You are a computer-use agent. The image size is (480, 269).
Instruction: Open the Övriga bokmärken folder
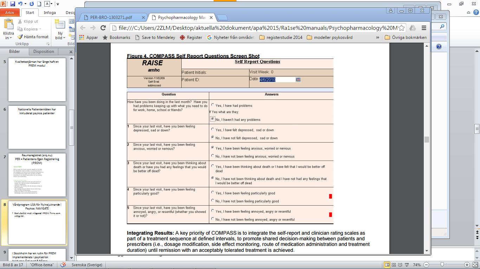(406, 37)
